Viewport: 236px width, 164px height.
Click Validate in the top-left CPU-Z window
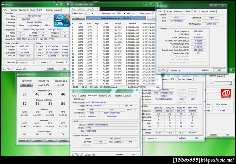tap(50, 69)
